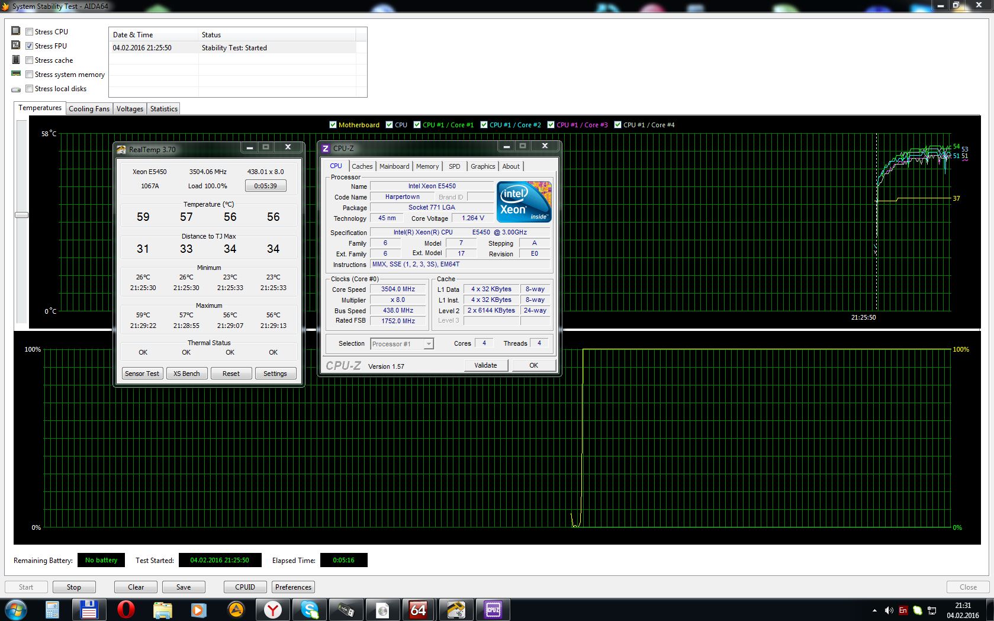Image resolution: width=994 pixels, height=621 pixels.
Task: Open AIDA64 Preferences
Action: [293, 587]
